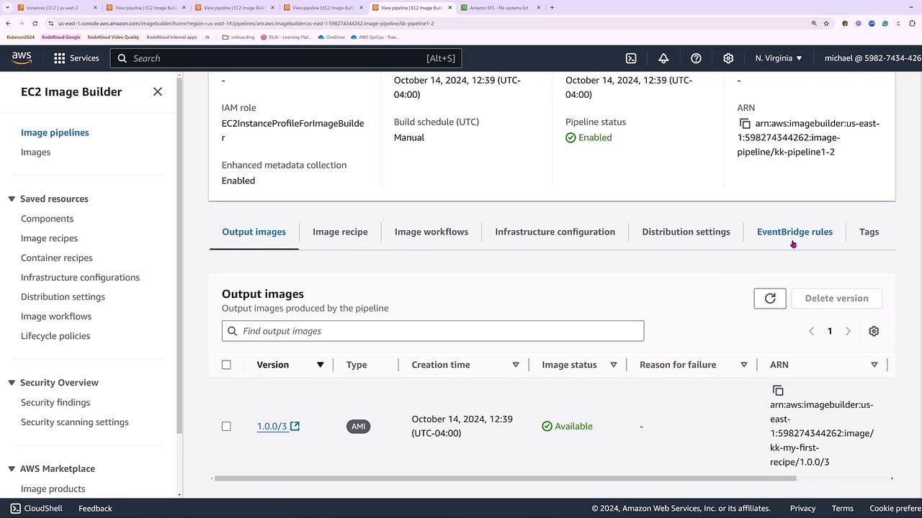The height and width of the screenshot is (518, 922).
Task: Collapse the AWS Marketplace section
Action: (x=12, y=468)
